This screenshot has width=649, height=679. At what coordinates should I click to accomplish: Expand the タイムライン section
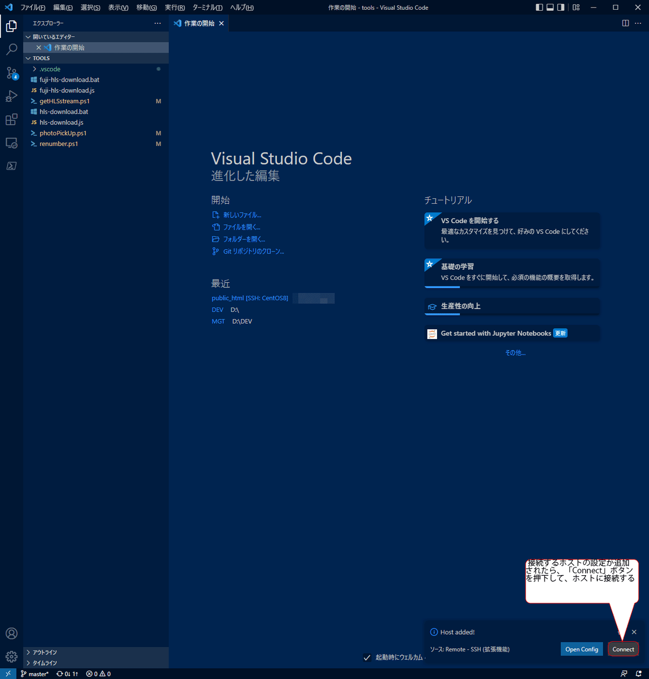(x=96, y=663)
